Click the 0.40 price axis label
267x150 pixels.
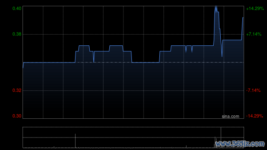pyautogui.click(x=17, y=8)
